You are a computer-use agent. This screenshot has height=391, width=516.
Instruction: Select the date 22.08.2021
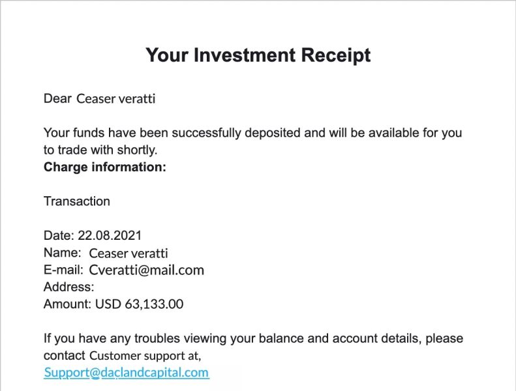[x=110, y=235]
